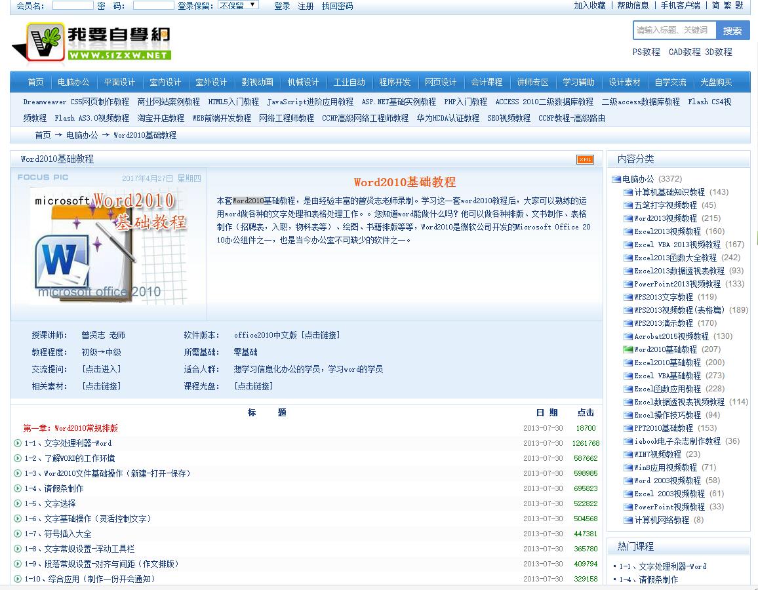The width and height of the screenshot is (758, 590).
Task: Open the 3D教程 quick link
Action: (x=719, y=52)
